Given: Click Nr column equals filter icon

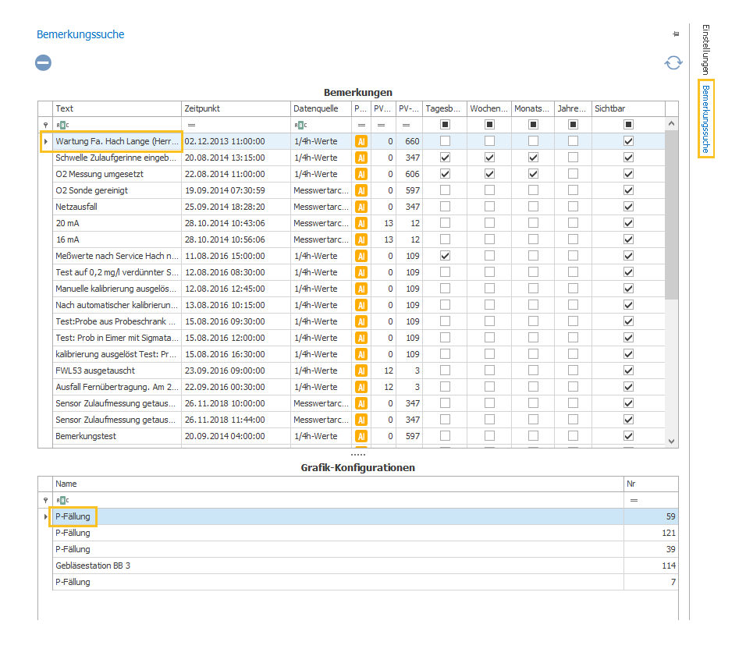Looking at the screenshot, I should tap(634, 501).
